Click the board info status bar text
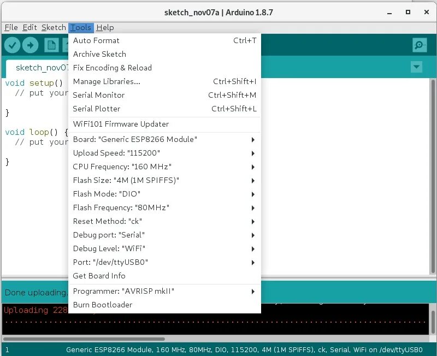Image resolution: width=437 pixels, height=356 pixels. pyautogui.click(x=244, y=350)
